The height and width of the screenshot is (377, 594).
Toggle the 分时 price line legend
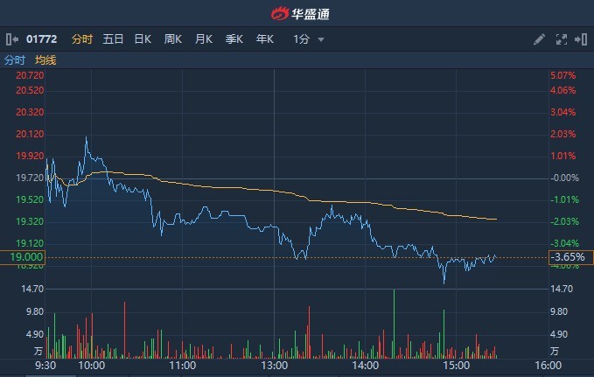coord(15,60)
